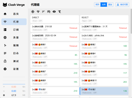
Task: Select the 香港10 proxy node
Action: point(104,82)
